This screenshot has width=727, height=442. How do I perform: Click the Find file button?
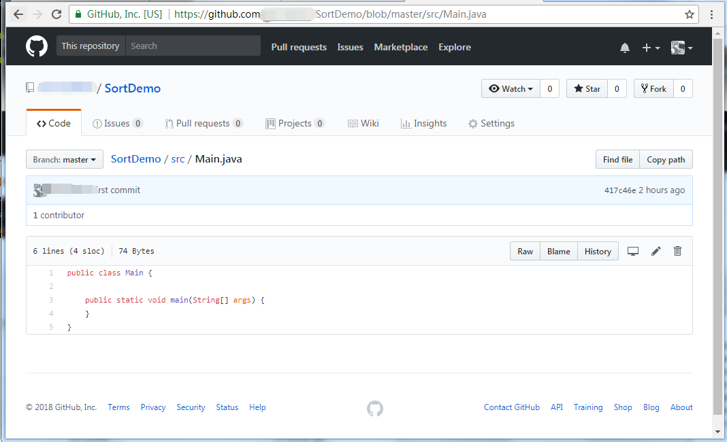617,159
